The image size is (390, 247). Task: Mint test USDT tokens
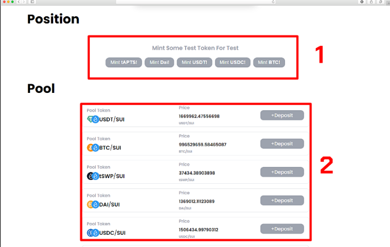tap(194, 62)
